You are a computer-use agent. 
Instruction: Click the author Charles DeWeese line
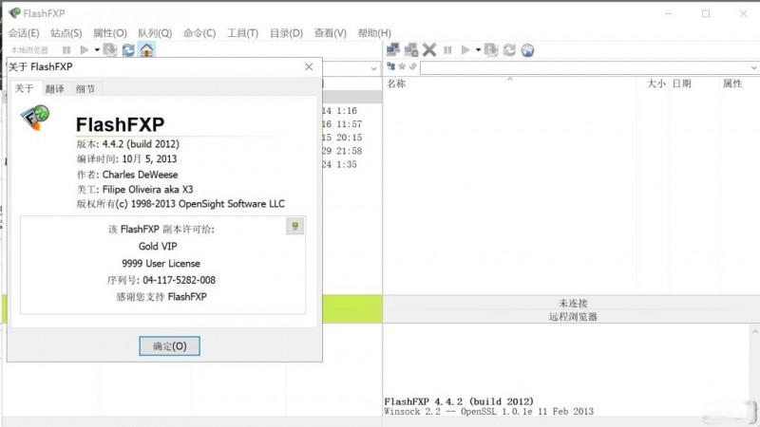click(x=127, y=175)
